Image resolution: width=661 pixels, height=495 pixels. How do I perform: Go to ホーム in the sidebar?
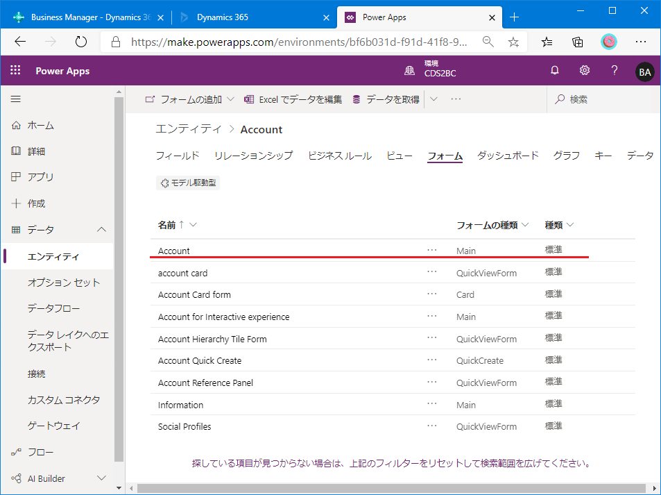point(40,126)
